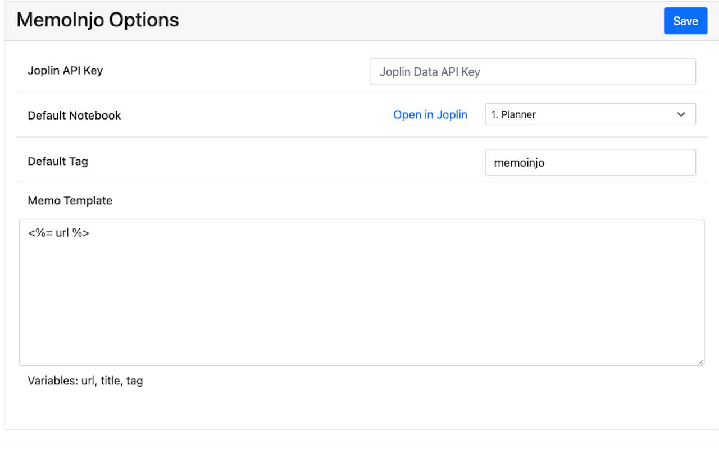This screenshot has height=449, width=719.
Task: Click the word 'url' in Variables line
Action: pos(89,381)
